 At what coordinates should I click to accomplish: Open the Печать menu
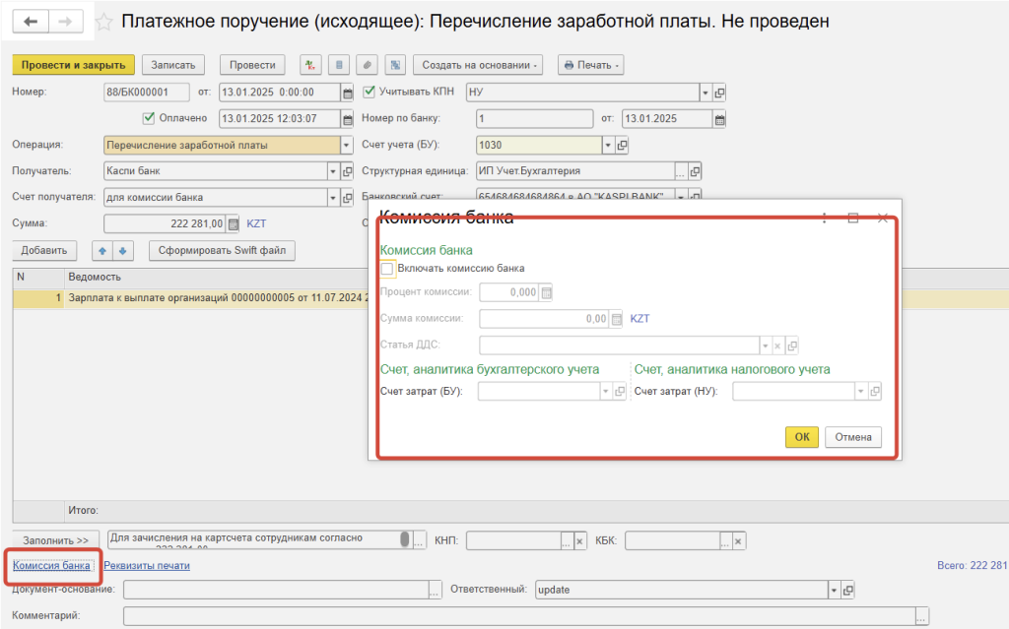tap(591, 65)
